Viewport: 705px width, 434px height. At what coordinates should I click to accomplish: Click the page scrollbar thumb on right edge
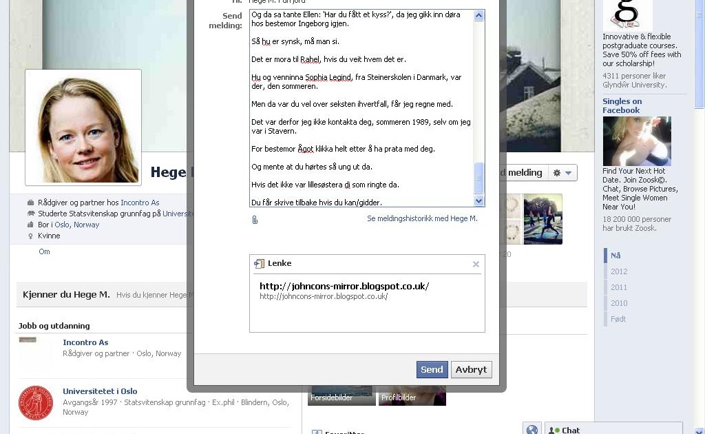tap(699, 54)
